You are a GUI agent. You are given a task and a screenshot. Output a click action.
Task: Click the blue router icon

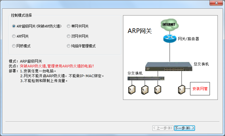[170, 38]
